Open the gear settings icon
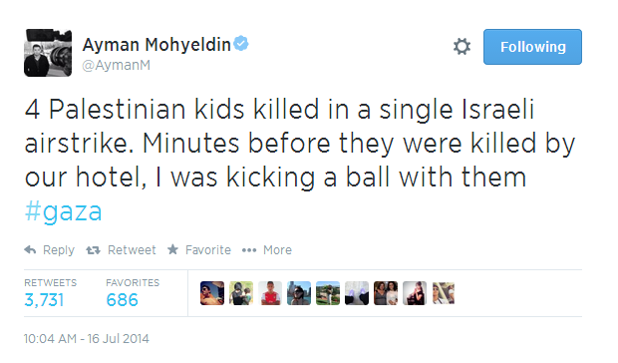Image resolution: width=618 pixels, height=363 pixels. click(462, 47)
